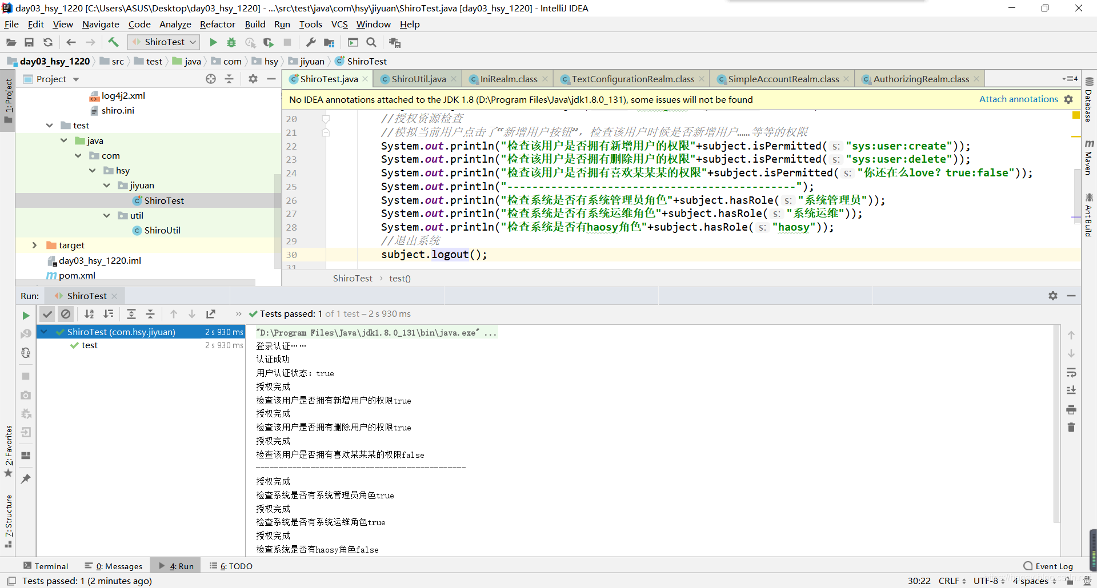Click Attach annotations link
The width and height of the screenshot is (1097, 588).
[x=1018, y=99]
